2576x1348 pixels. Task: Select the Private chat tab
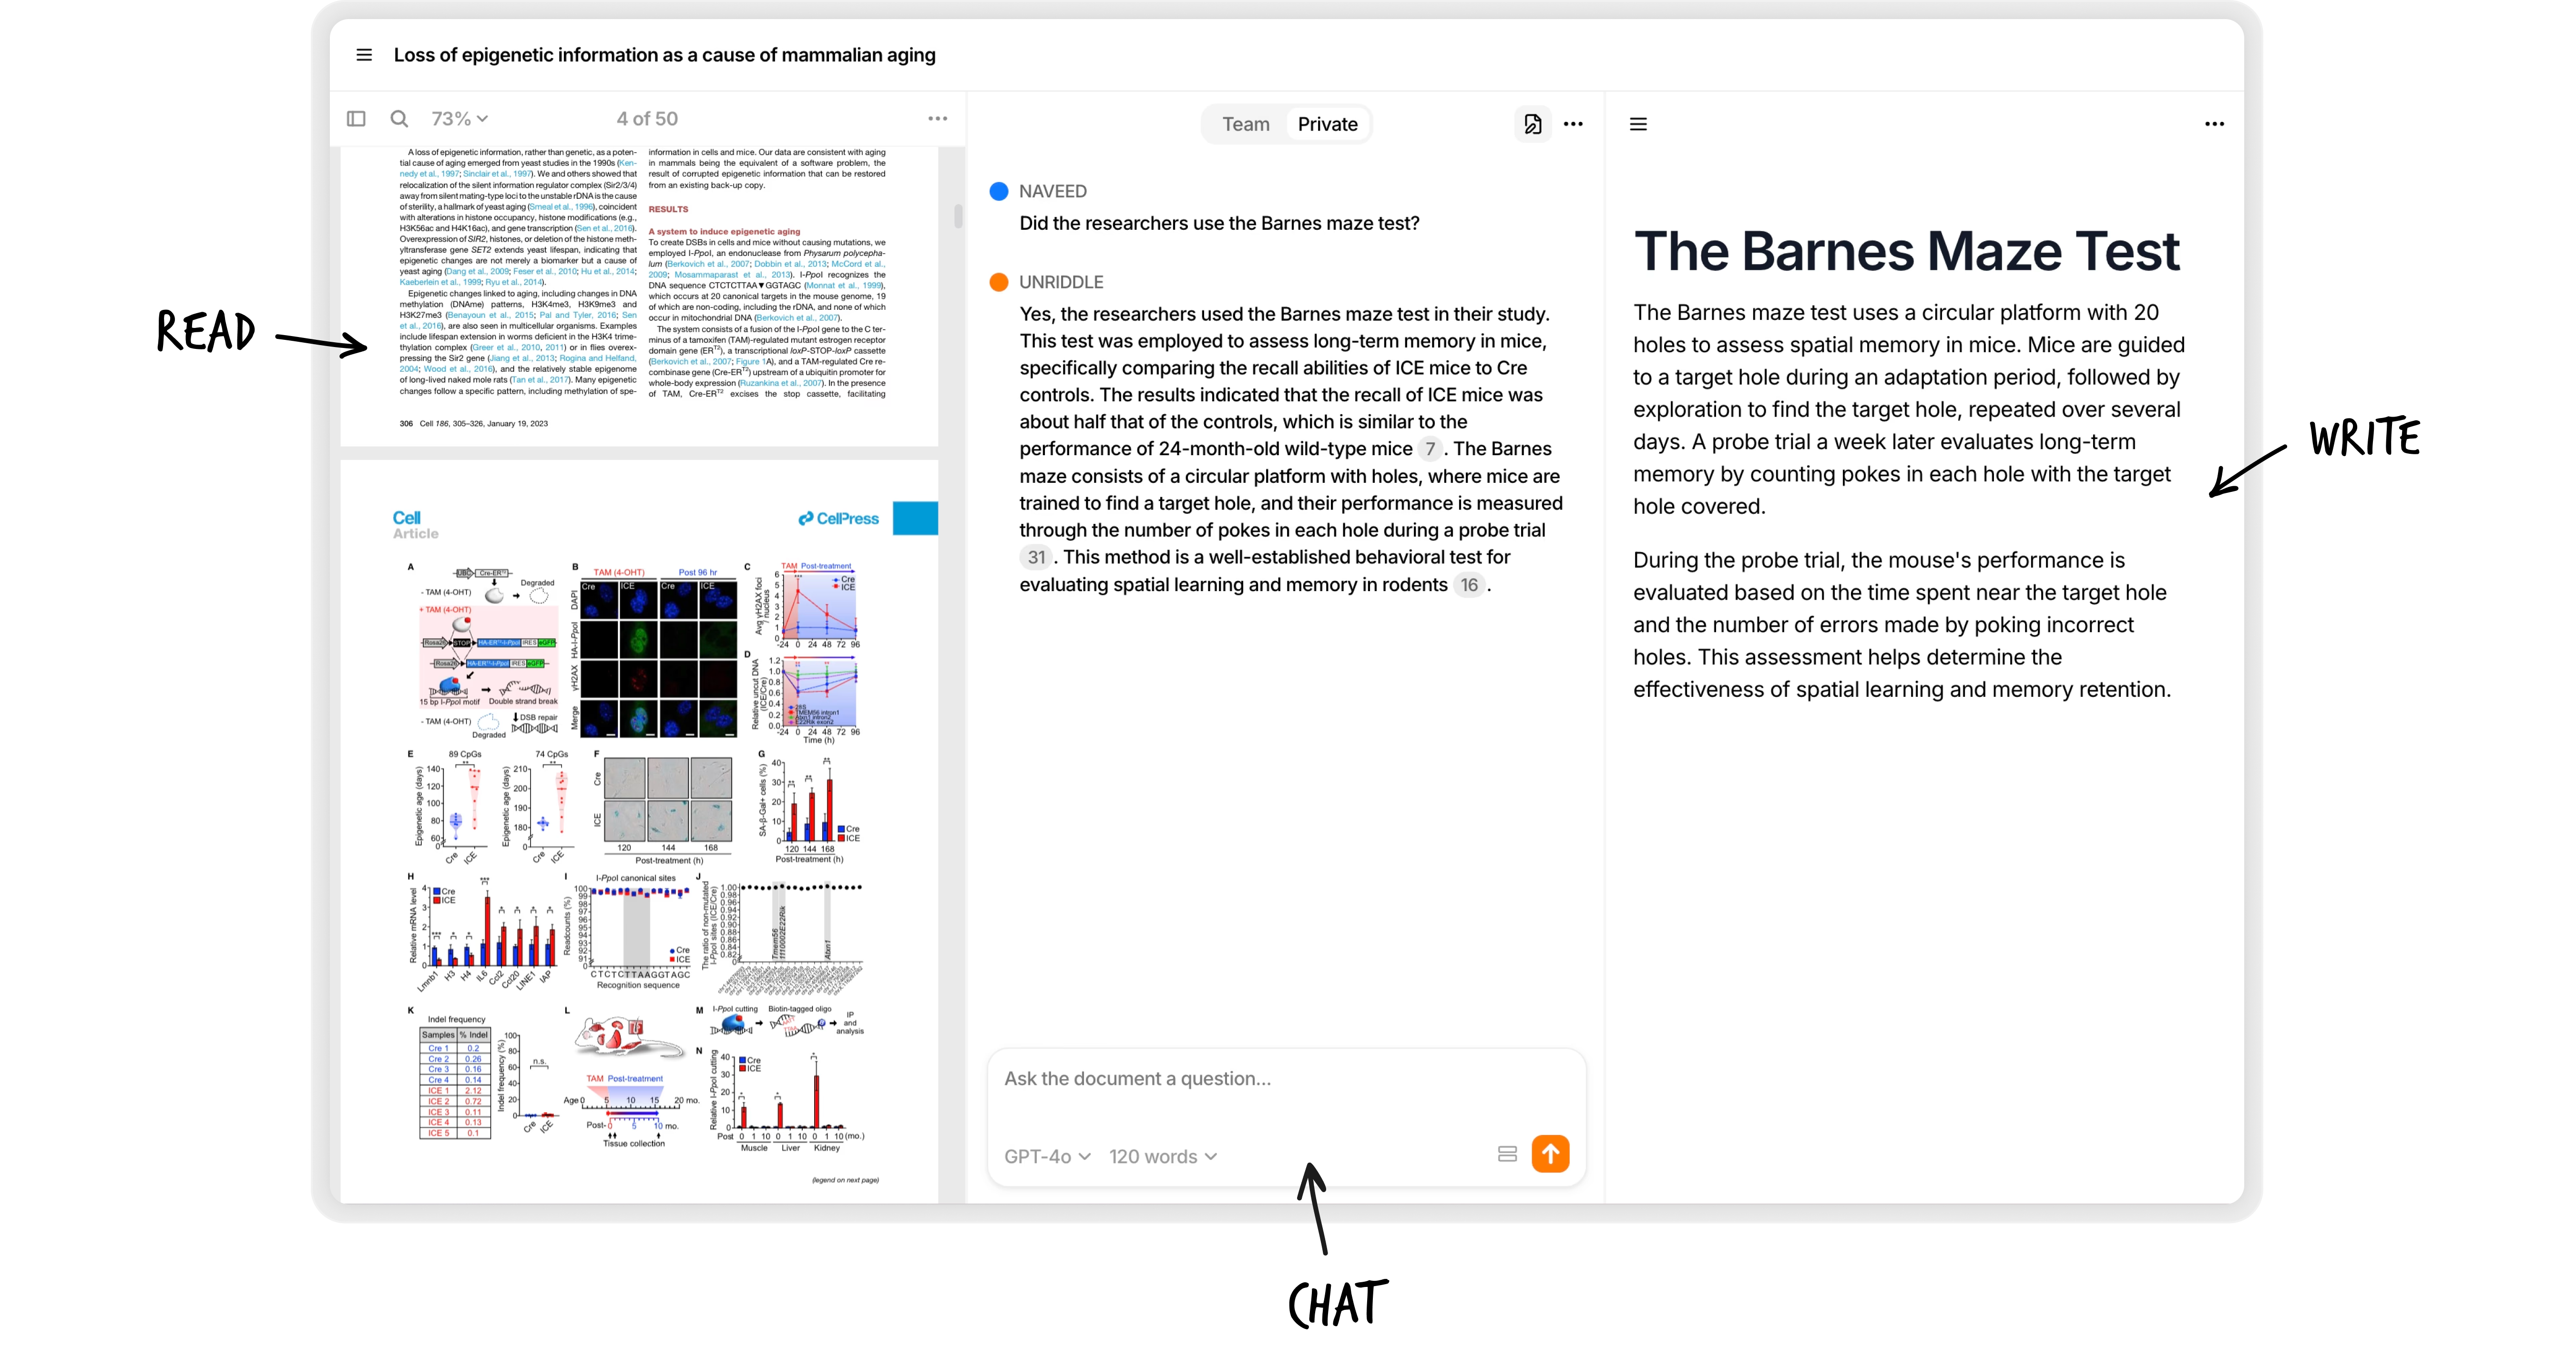coord(1327,124)
